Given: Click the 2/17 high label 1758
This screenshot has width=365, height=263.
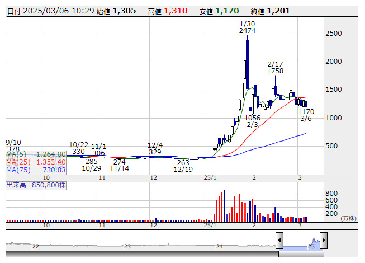Looking at the screenshot, I should click(x=275, y=71).
